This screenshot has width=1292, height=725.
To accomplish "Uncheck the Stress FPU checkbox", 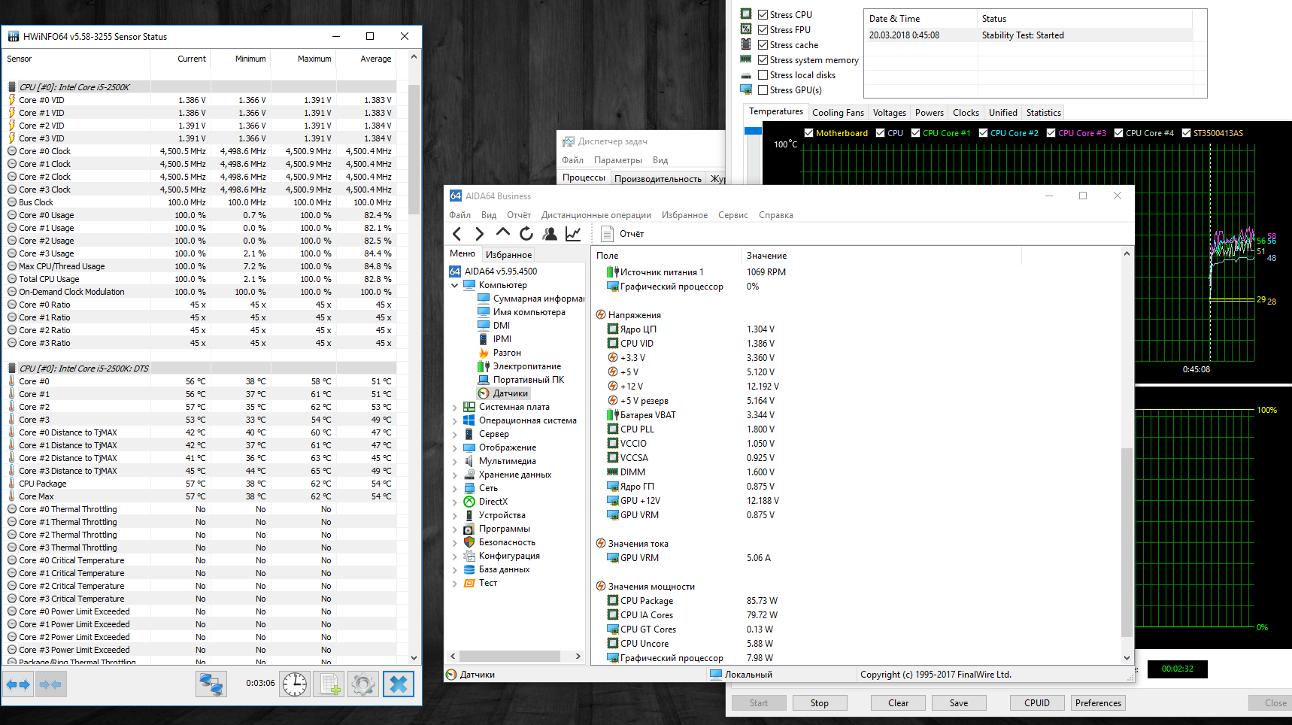I will (x=763, y=29).
